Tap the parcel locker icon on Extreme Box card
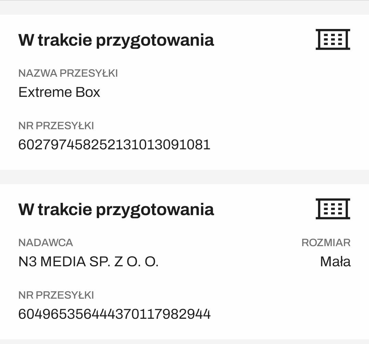This screenshot has height=344, width=369. [333, 40]
